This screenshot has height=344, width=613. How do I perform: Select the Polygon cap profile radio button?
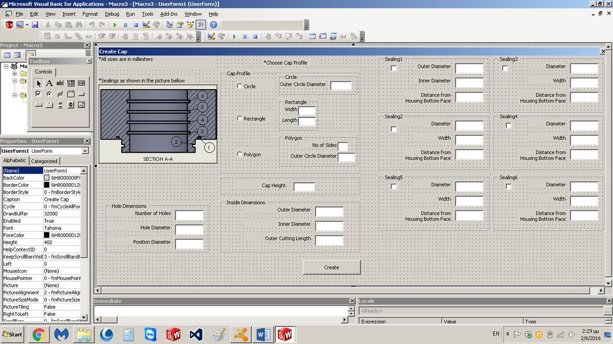coord(239,154)
